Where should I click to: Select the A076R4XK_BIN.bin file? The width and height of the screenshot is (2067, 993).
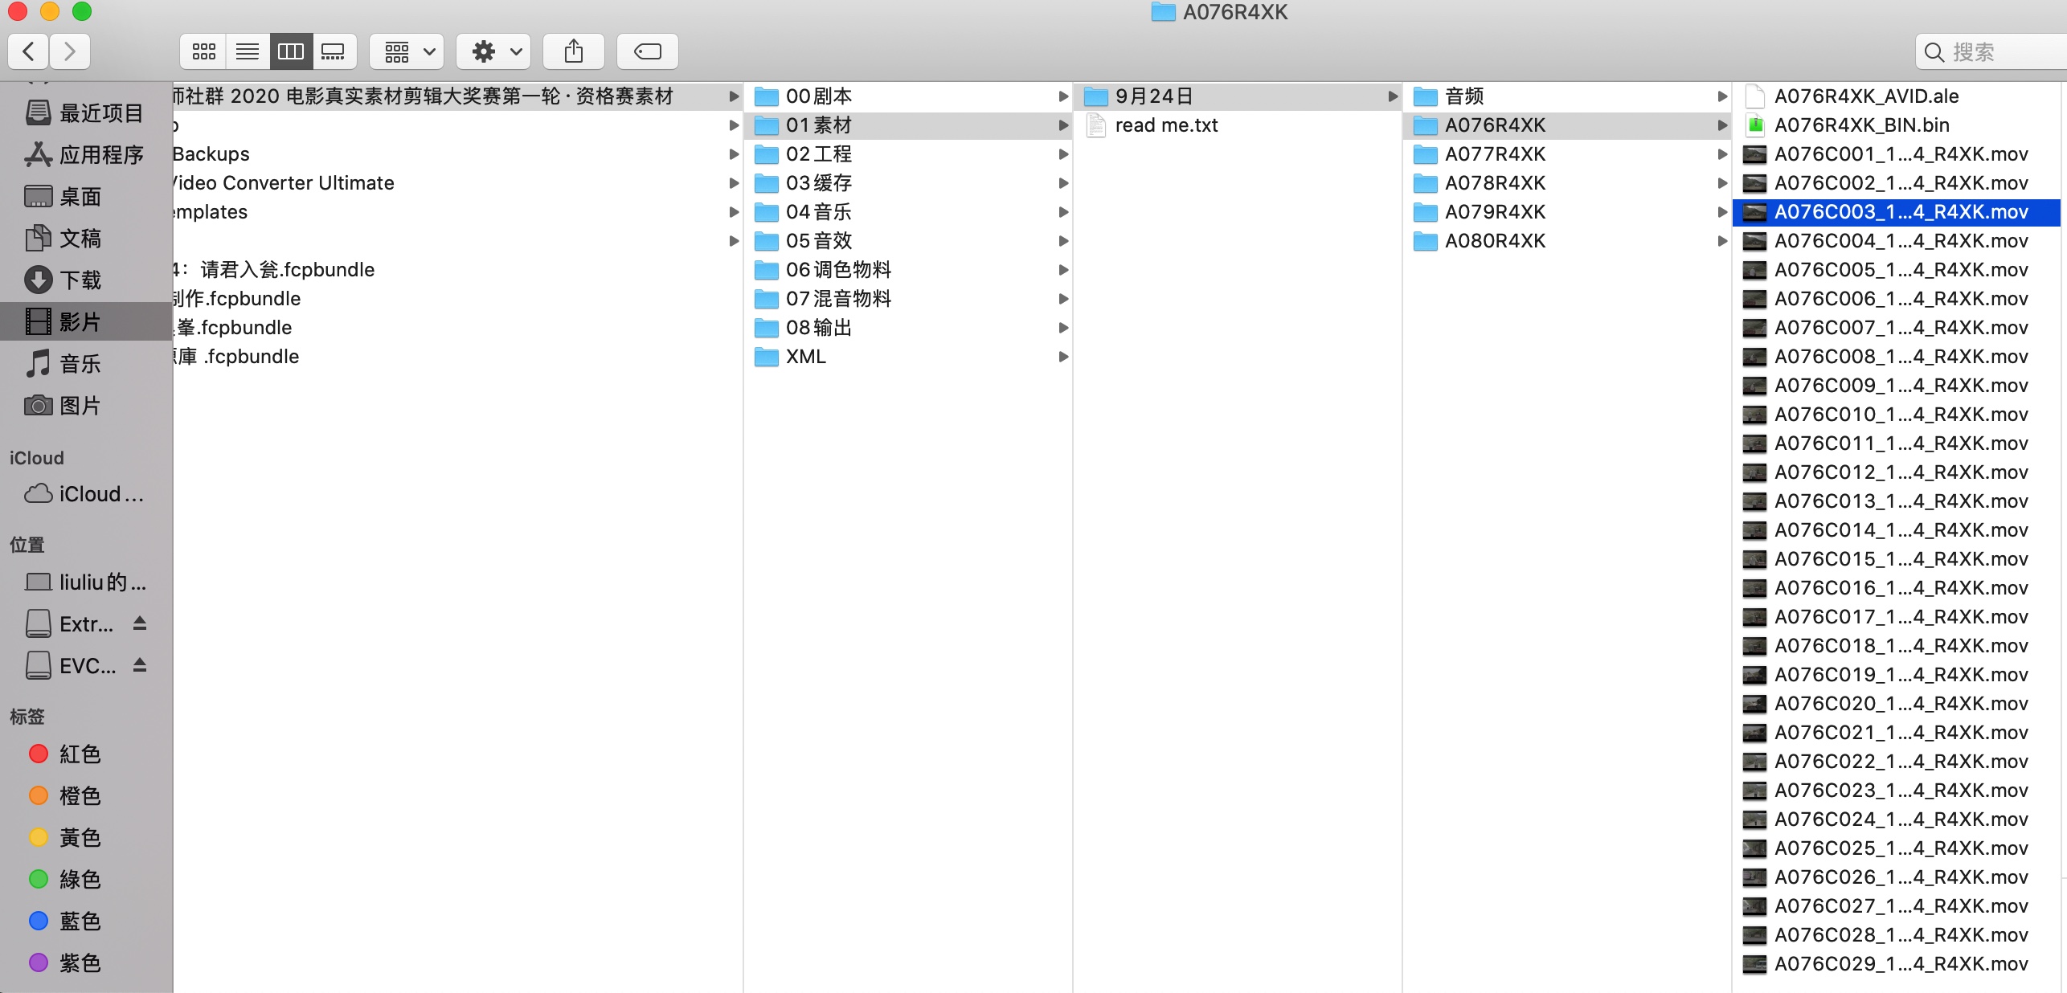point(1860,125)
